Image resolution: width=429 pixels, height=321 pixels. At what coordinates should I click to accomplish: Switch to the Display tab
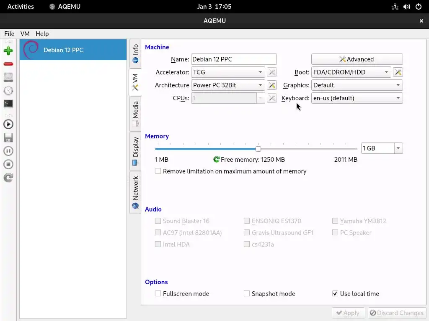point(135,151)
